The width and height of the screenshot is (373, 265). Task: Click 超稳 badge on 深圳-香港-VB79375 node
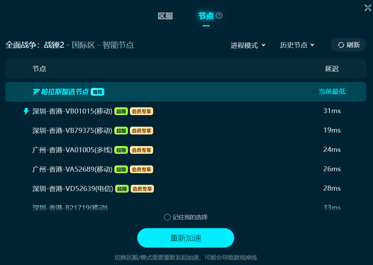coord(121,131)
